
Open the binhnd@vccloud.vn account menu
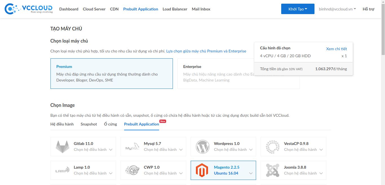coord(337,9)
